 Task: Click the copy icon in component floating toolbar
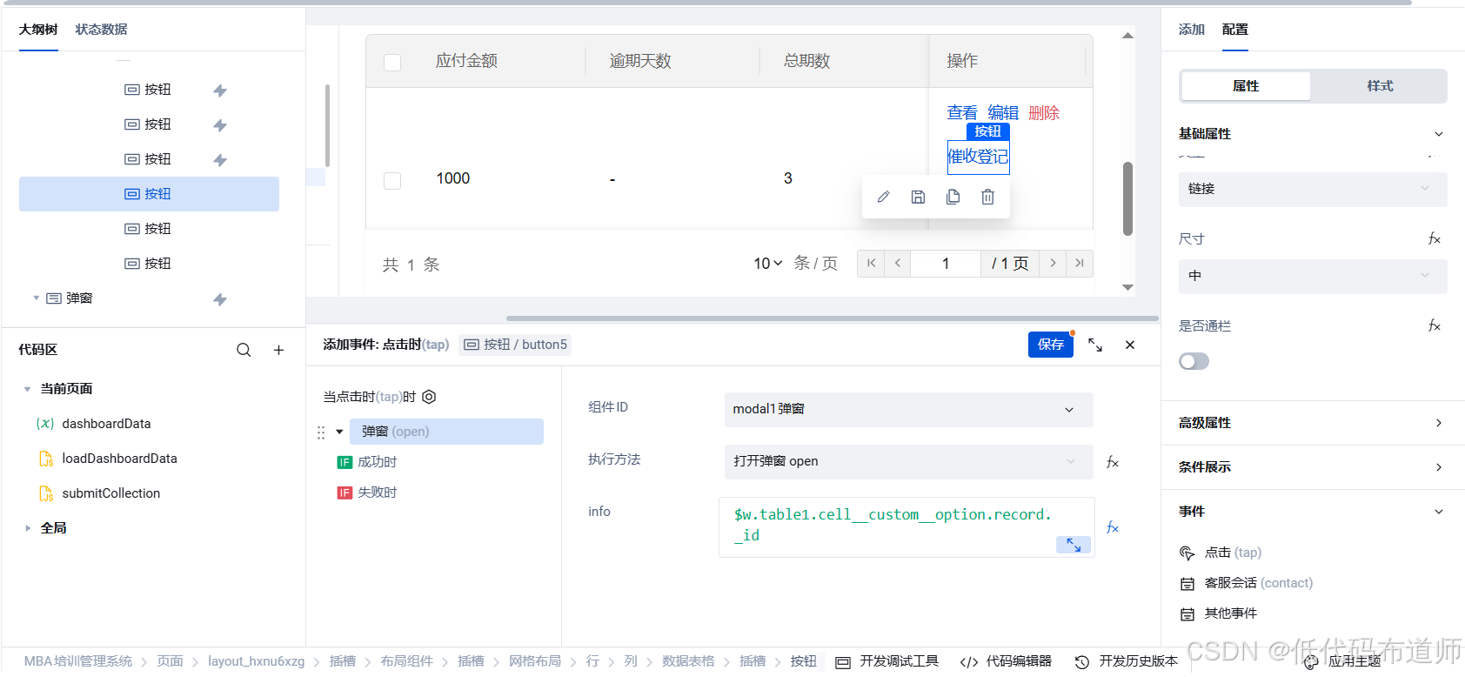click(x=953, y=197)
